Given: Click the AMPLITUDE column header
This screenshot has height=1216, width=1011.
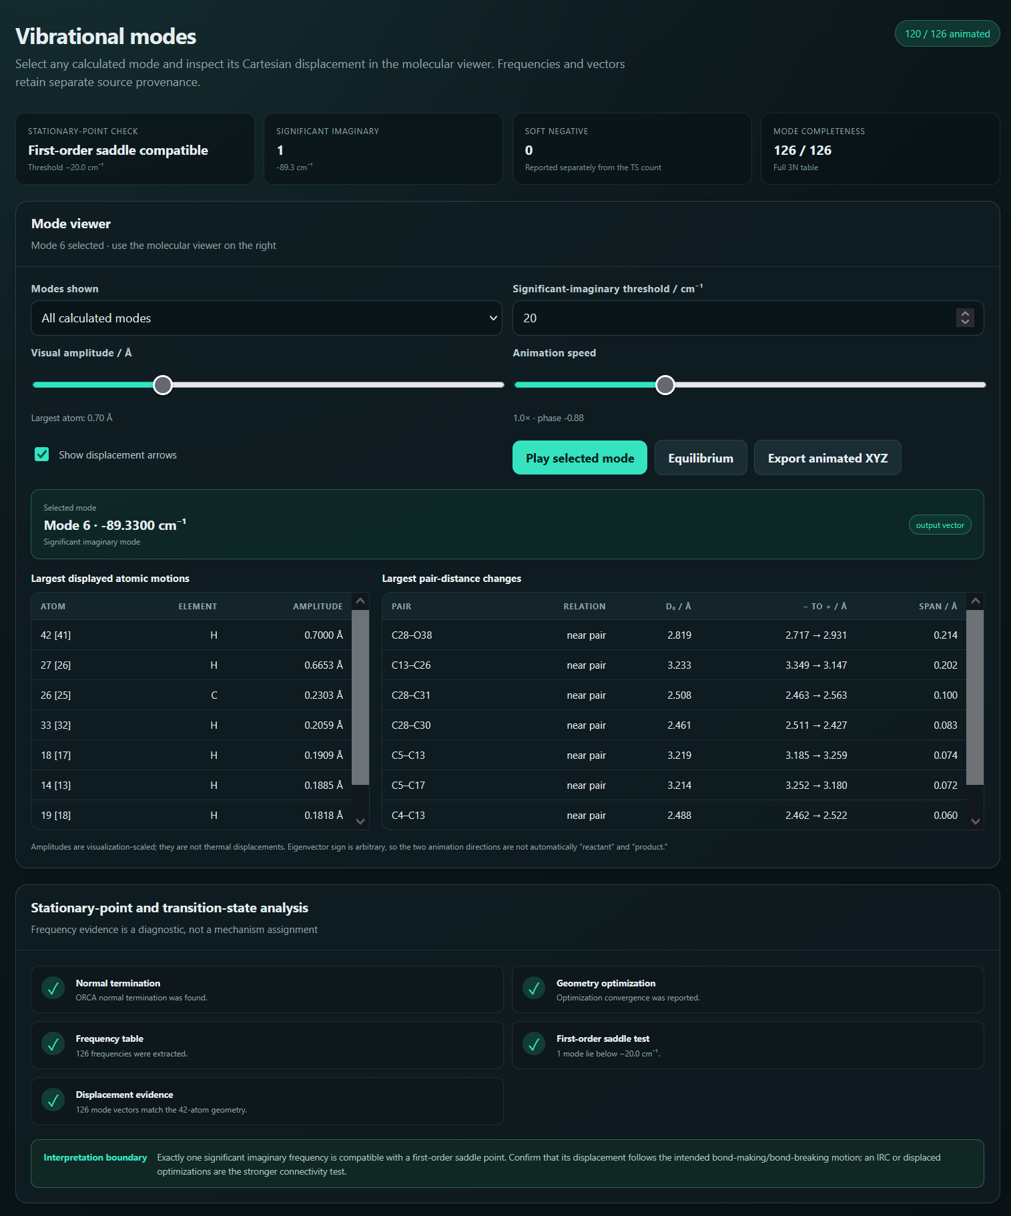Looking at the screenshot, I should [x=318, y=607].
